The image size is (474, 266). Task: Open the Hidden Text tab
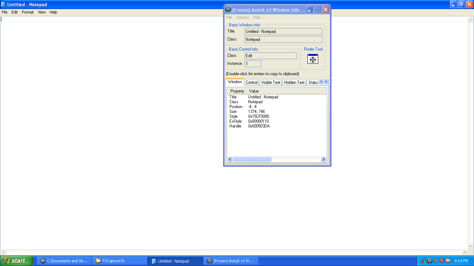pos(294,82)
